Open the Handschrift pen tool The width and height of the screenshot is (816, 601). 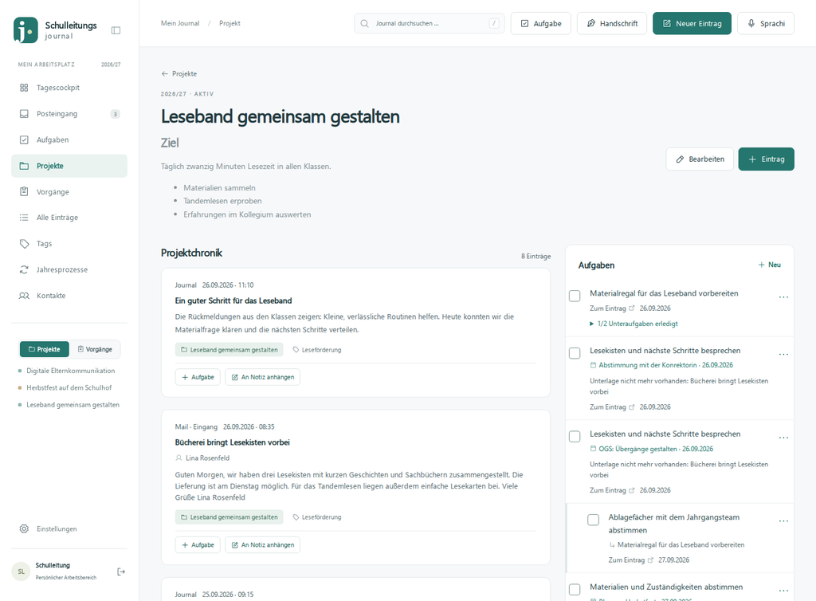click(x=611, y=23)
